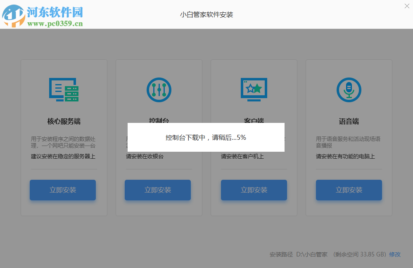413x268 pixels.
Task: Select the console sliders icon above 控制台
Action: click(x=159, y=90)
